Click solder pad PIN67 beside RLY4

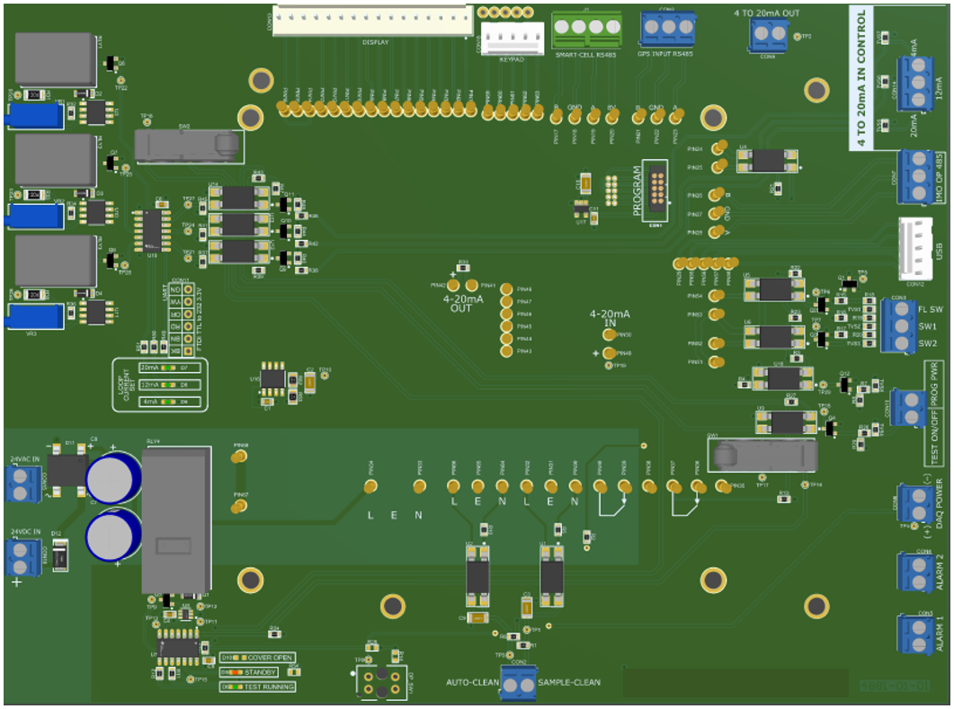240,506
